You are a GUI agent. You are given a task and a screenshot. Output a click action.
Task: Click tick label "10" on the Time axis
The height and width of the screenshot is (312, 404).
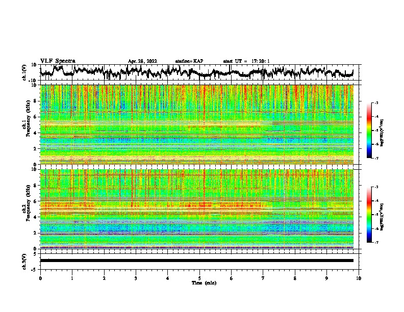pyautogui.click(x=359, y=278)
